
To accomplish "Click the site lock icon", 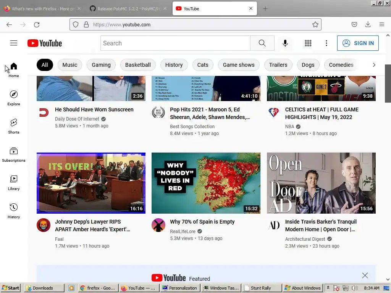I will (x=86, y=24).
